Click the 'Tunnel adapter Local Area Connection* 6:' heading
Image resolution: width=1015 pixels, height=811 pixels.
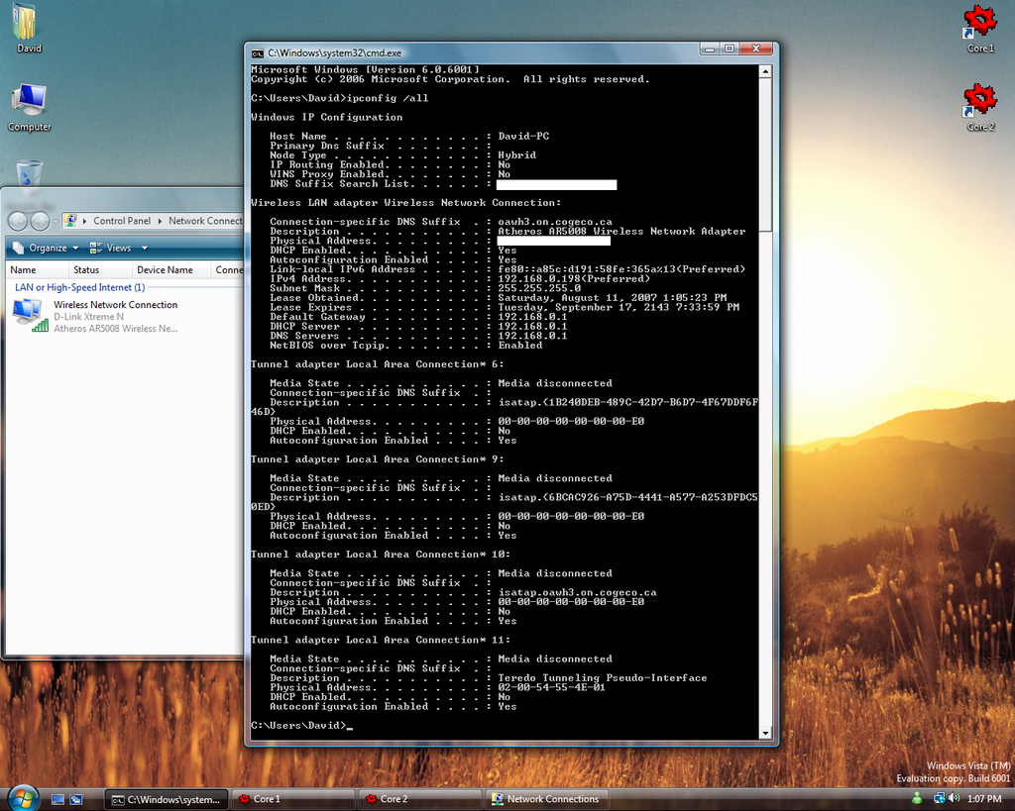point(378,364)
